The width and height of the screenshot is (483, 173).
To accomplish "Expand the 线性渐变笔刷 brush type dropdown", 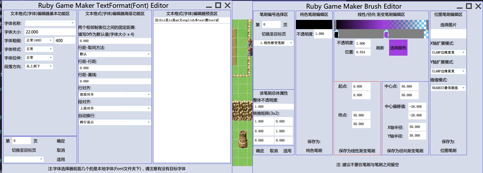I will [x=273, y=43].
